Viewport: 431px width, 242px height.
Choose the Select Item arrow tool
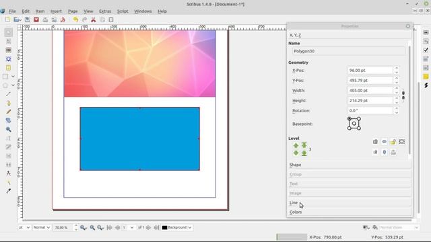click(9, 32)
